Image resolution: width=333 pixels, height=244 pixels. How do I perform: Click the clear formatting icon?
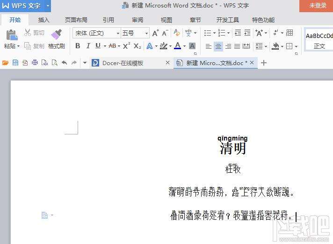[x=177, y=32]
